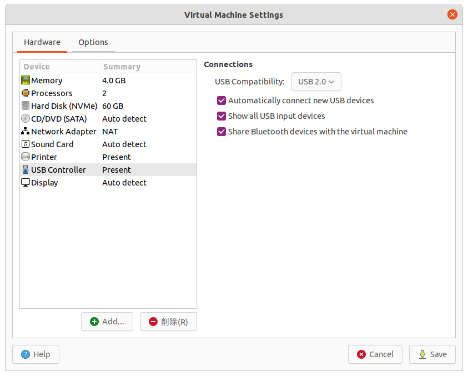Save the virtual machine settings
468x376 pixels.
coord(432,354)
